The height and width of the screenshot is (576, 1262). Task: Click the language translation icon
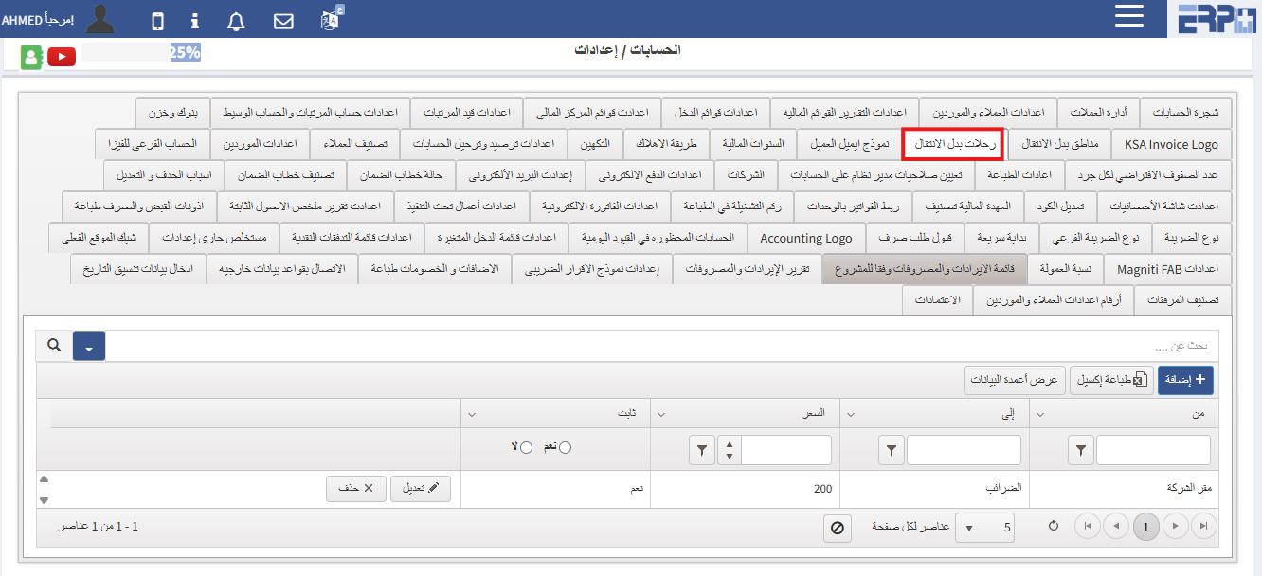coord(330,21)
